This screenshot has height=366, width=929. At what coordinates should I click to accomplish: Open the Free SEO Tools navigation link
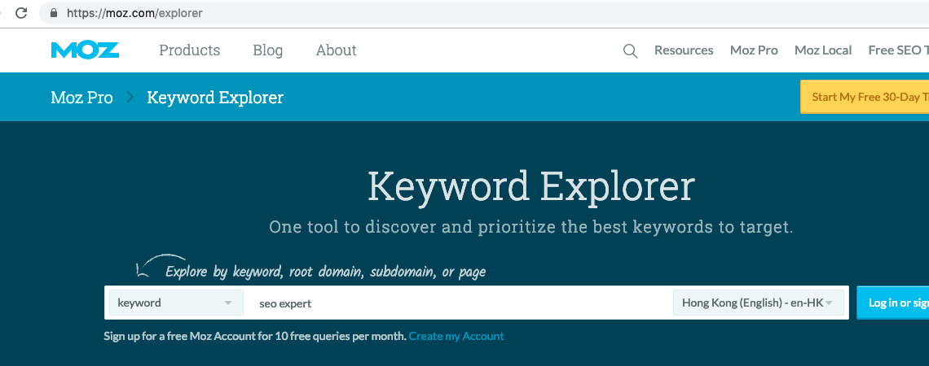pos(898,50)
